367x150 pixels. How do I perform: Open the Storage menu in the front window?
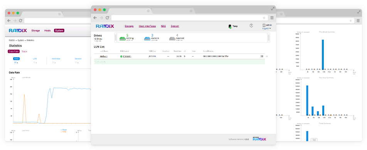tap(129, 26)
